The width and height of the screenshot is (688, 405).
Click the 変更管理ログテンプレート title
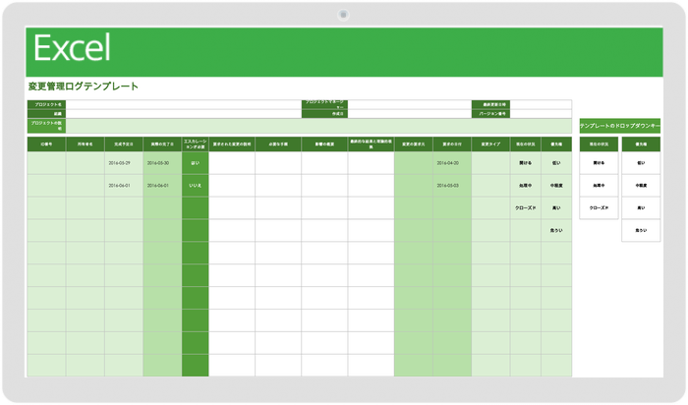pos(84,86)
